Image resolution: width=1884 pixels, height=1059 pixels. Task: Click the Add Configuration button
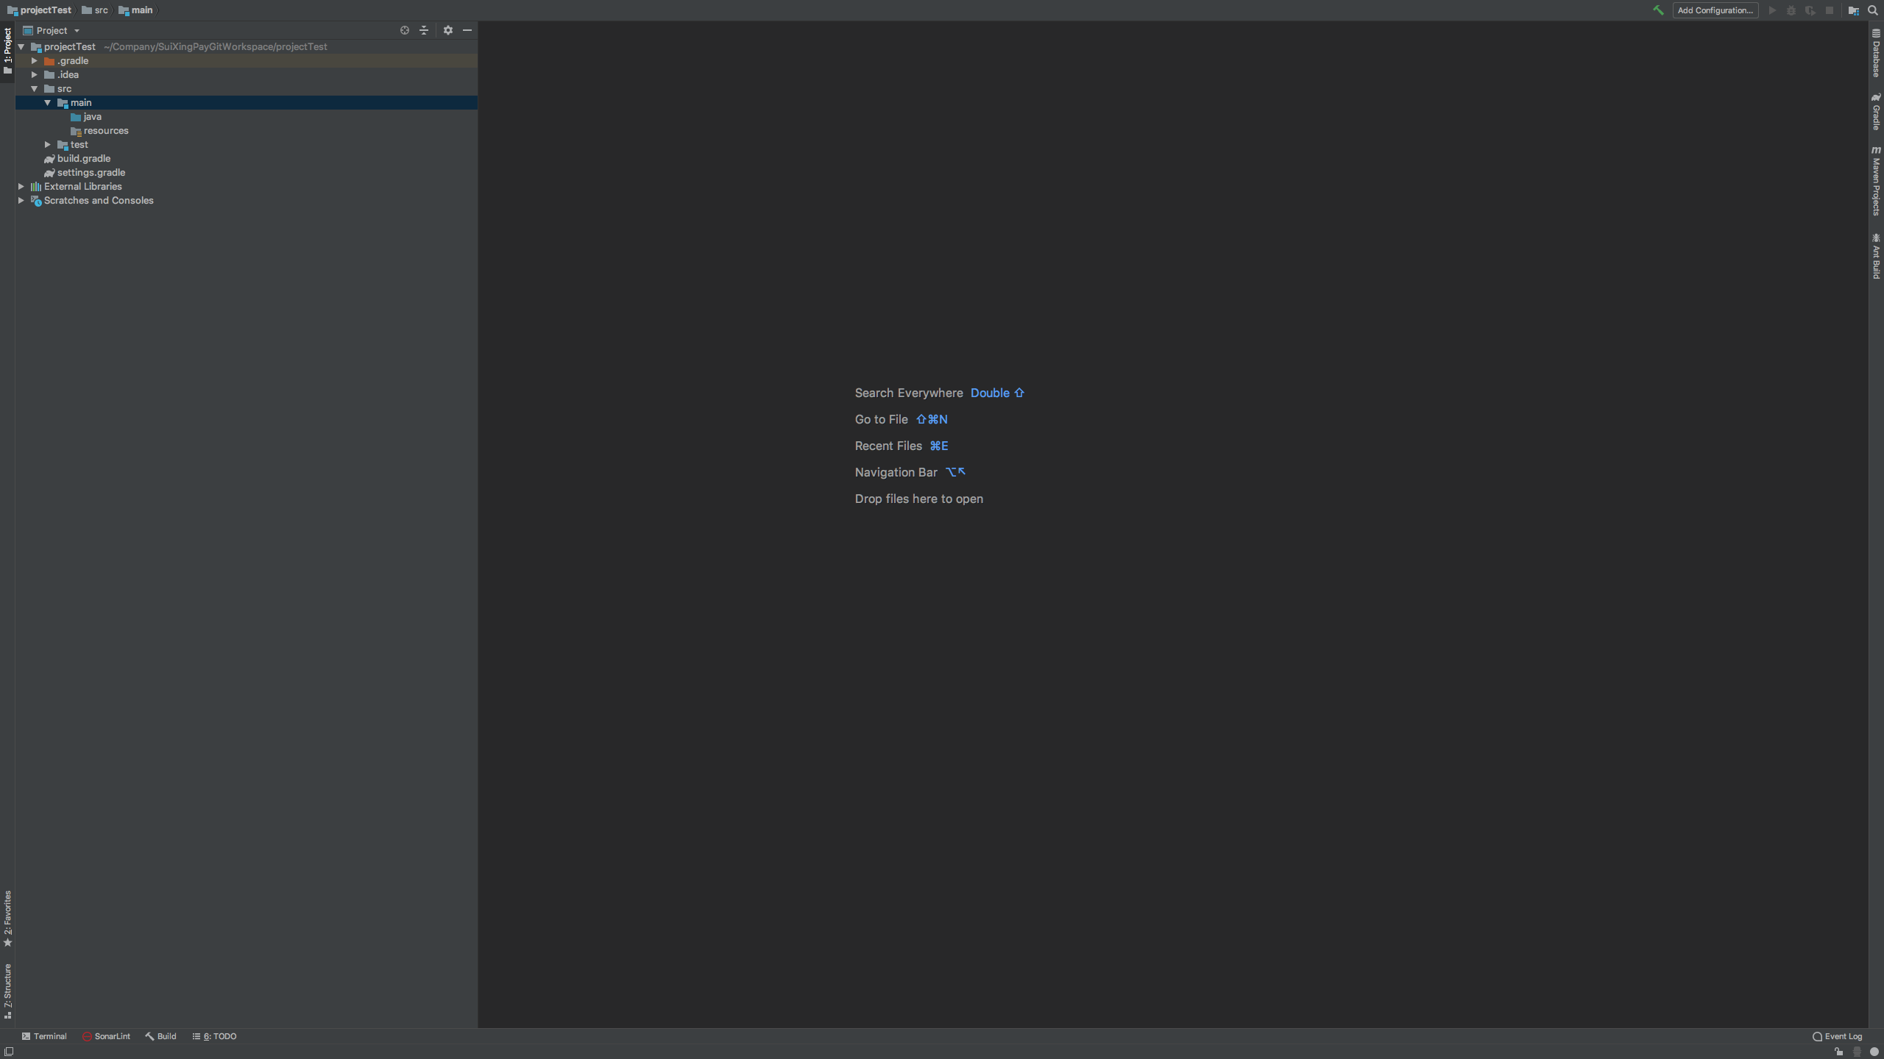click(1715, 10)
